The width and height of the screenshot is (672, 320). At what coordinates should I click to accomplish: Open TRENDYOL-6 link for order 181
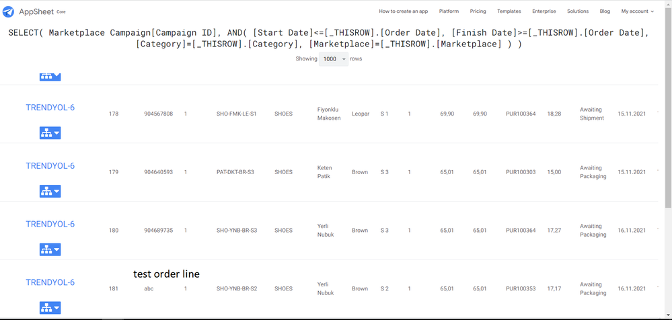click(50, 282)
